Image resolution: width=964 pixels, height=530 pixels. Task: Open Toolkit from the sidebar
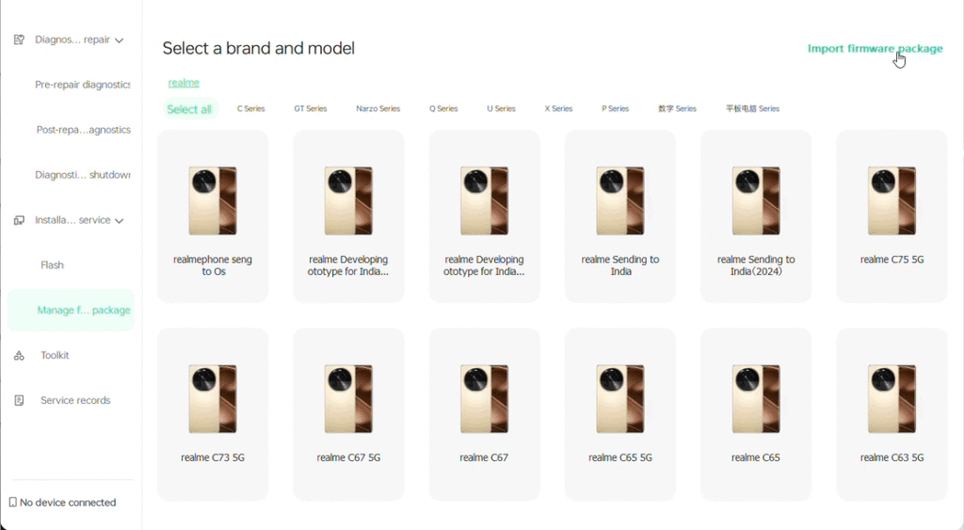click(x=55, y=356)
